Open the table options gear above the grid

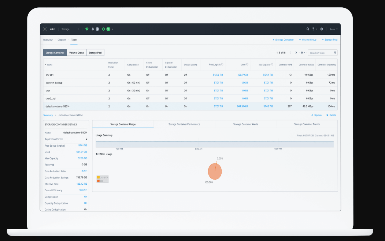pos(302,52)
